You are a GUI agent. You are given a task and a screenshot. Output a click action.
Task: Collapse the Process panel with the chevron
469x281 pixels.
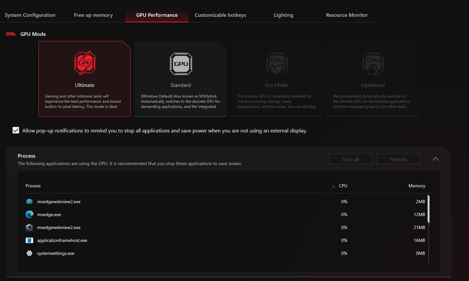click(x=435, y=159)
